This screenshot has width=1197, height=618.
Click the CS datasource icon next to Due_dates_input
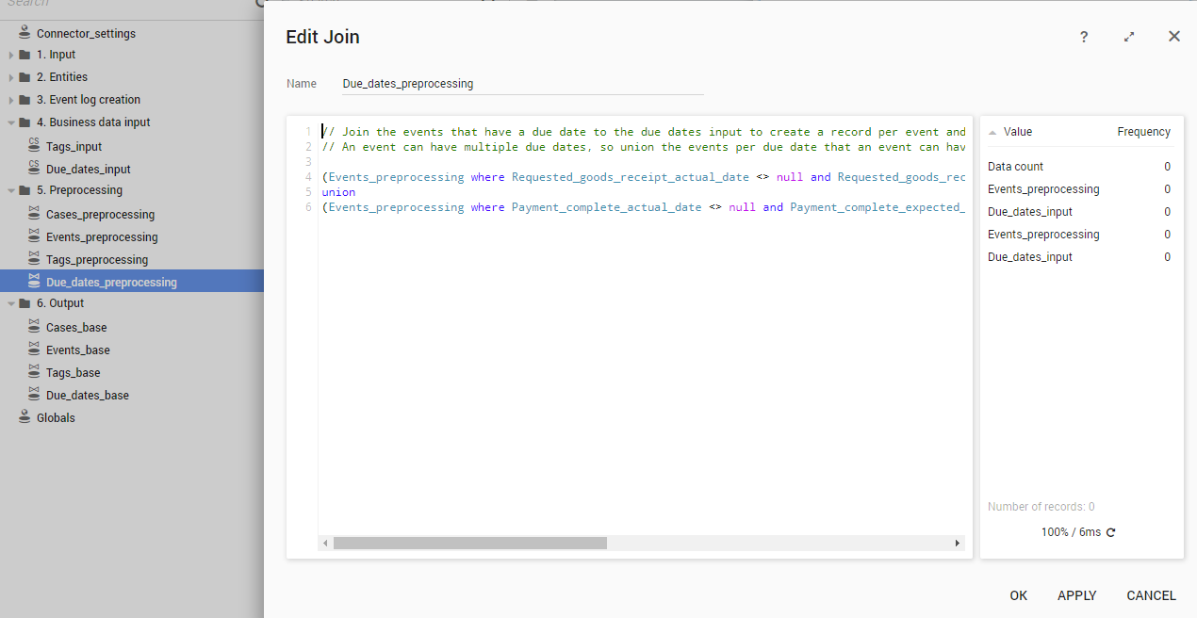[32, 168]
